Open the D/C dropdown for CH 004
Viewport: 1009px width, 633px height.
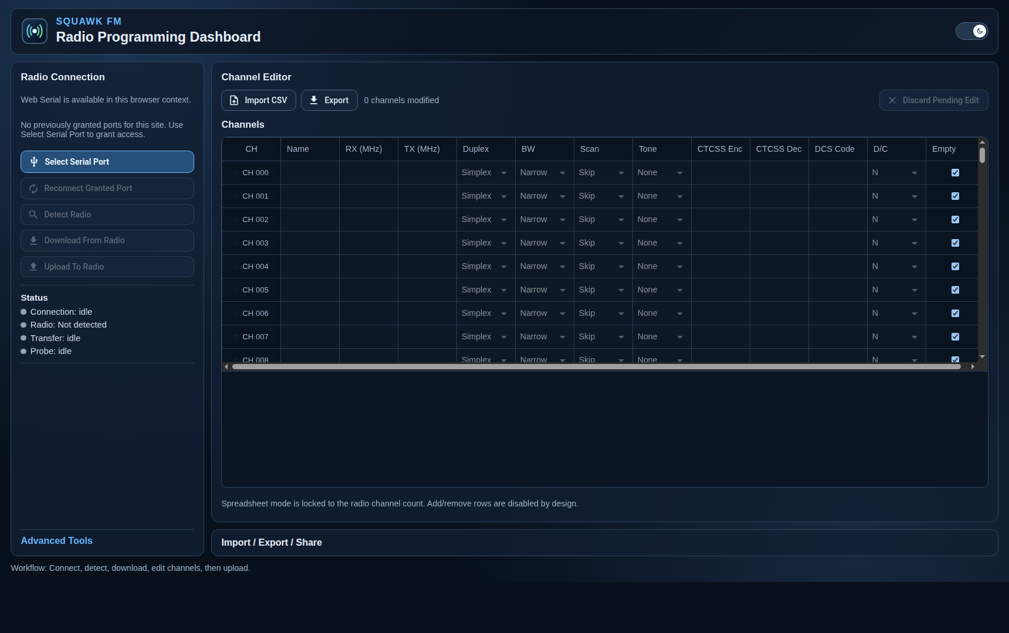click(895, 267)
